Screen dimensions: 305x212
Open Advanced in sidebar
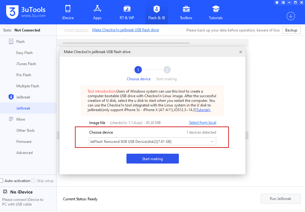pos(24,153)
